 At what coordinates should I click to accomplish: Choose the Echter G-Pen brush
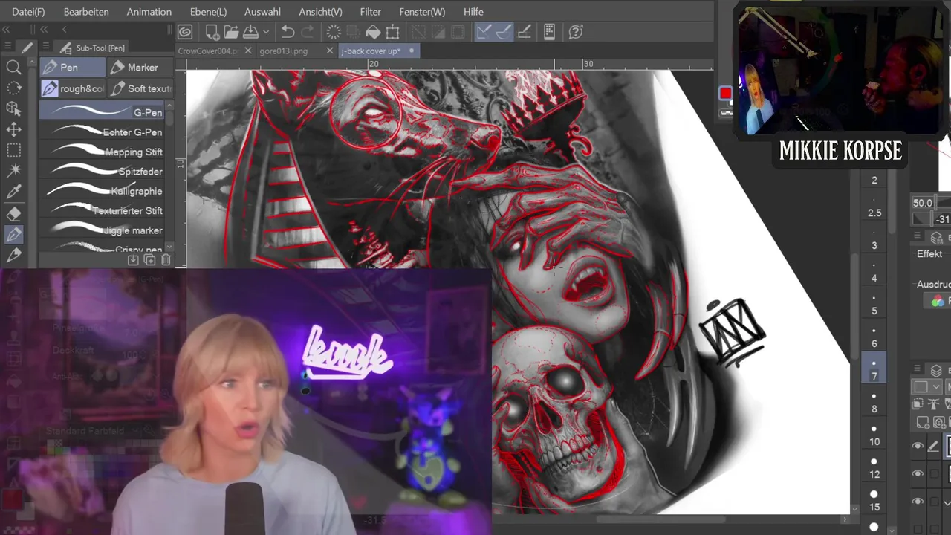(103, 132)
